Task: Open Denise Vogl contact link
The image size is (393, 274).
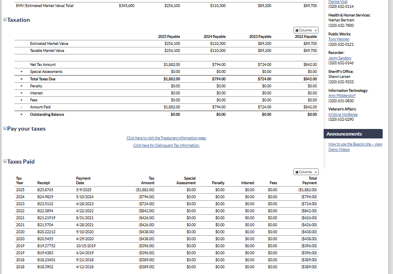Action: (337, 2)
